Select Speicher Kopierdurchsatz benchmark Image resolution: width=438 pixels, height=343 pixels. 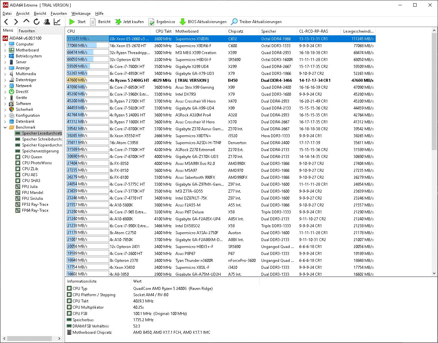tap(39, 145)
